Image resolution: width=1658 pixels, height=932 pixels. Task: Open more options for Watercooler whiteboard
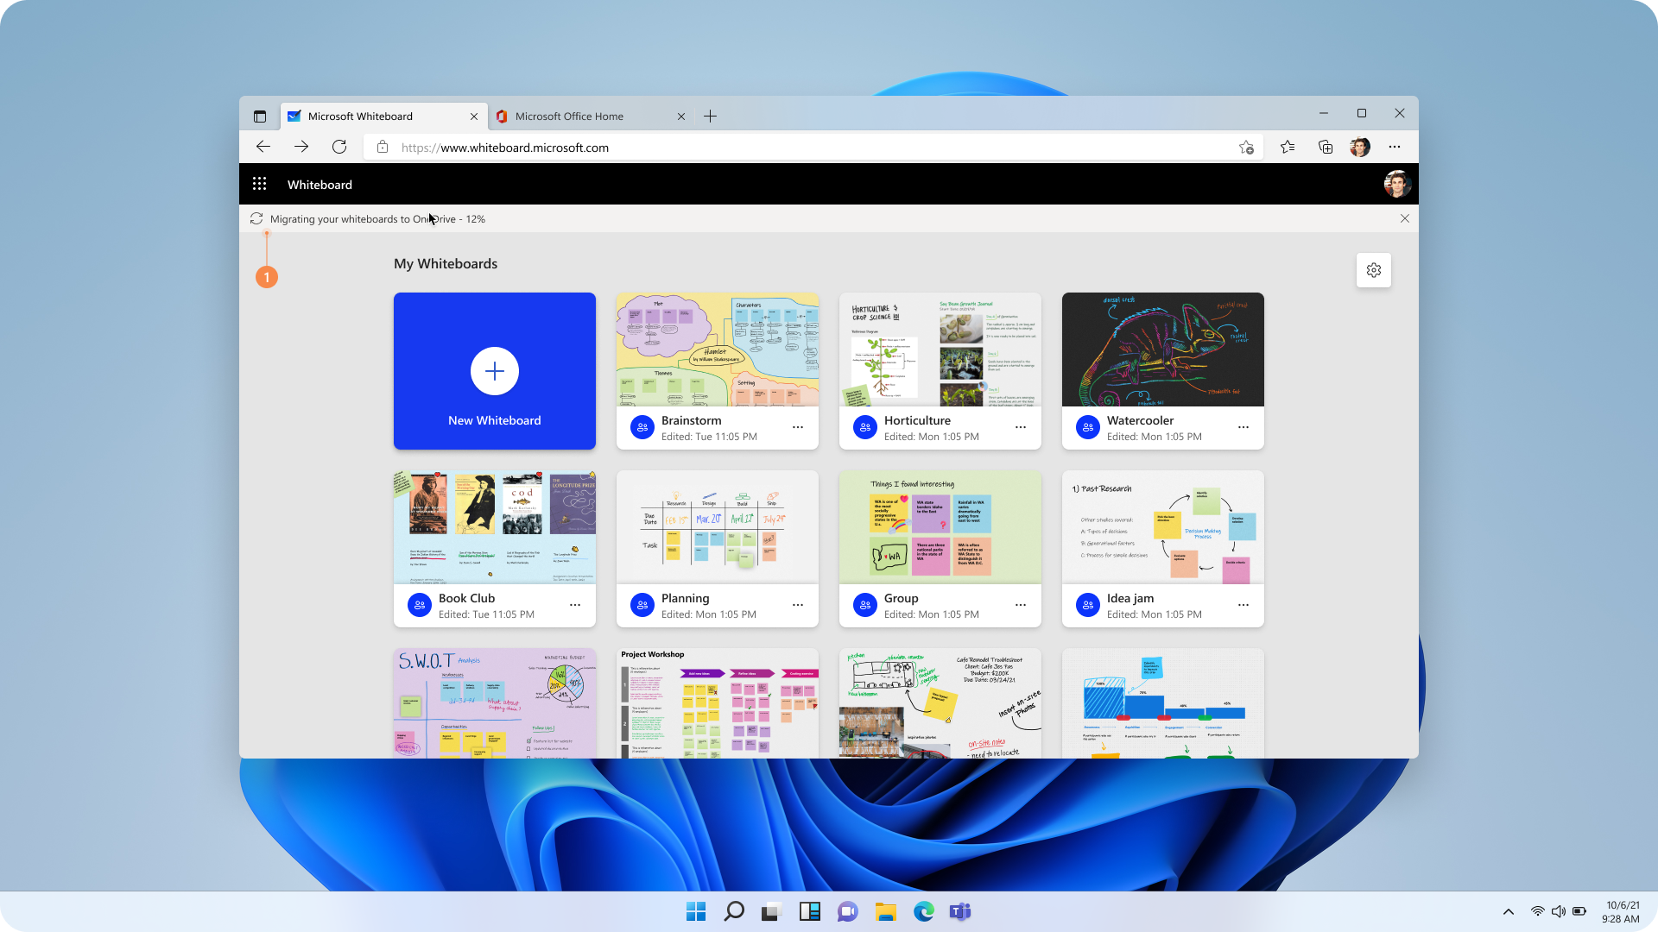[x=1243, y=427]
